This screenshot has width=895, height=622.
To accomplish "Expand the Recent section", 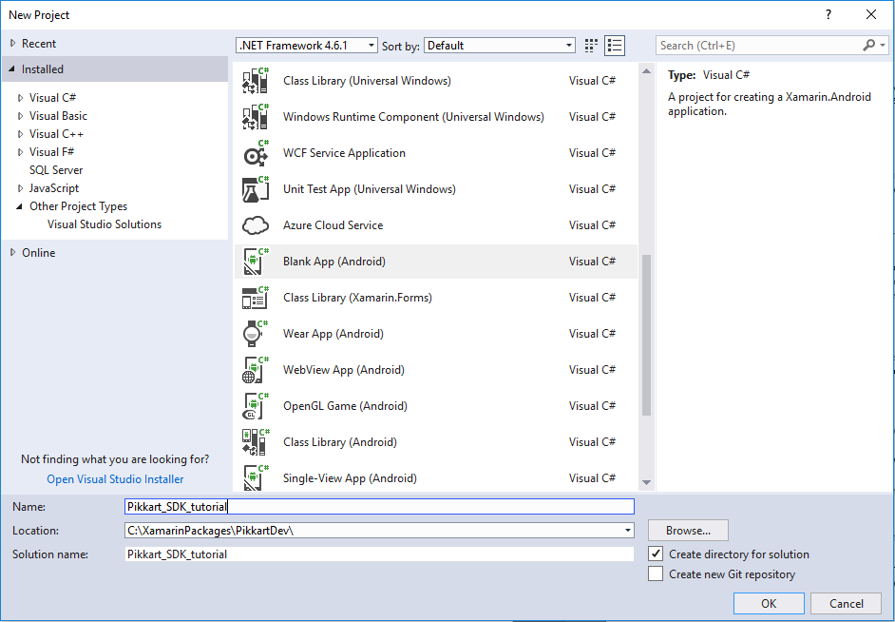I will (13, 44).
